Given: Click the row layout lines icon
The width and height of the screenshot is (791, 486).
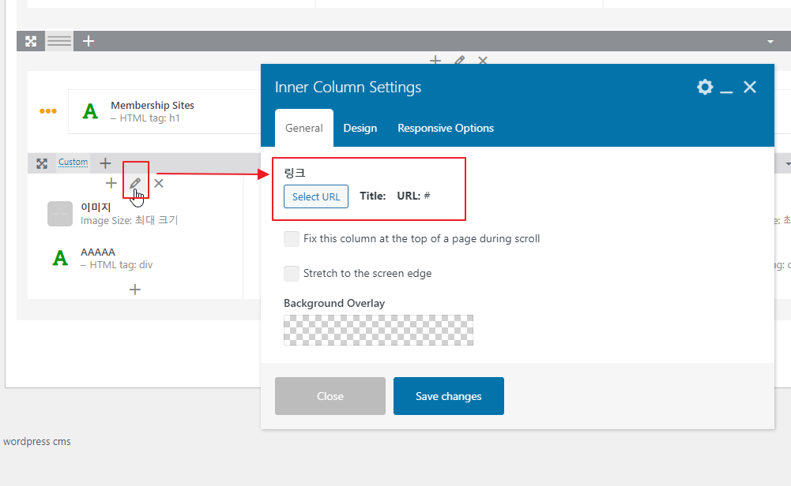Looking at the screenshot, I should tap(59, 41).
